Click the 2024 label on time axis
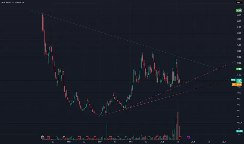 click(x=131, y=142)
